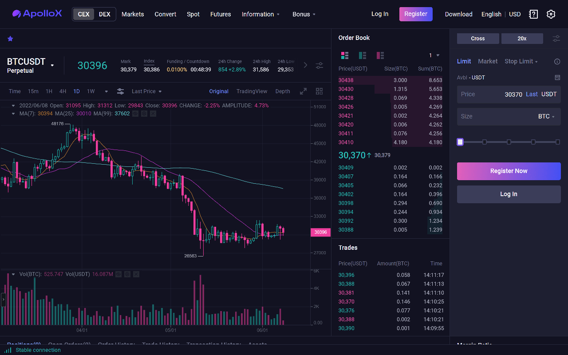Click the Download link
This screenshot has height=355, width=568.
pos(458,14)
